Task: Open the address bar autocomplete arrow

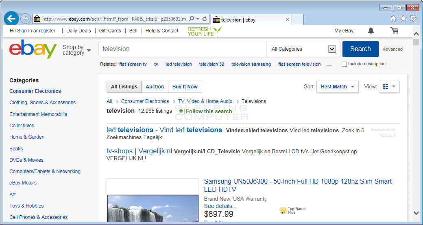Action: 198,19
